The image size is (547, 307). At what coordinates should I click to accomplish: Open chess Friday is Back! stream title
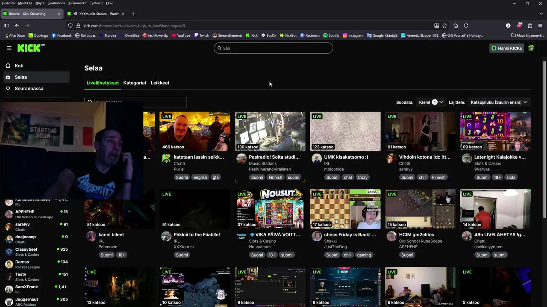350,235
